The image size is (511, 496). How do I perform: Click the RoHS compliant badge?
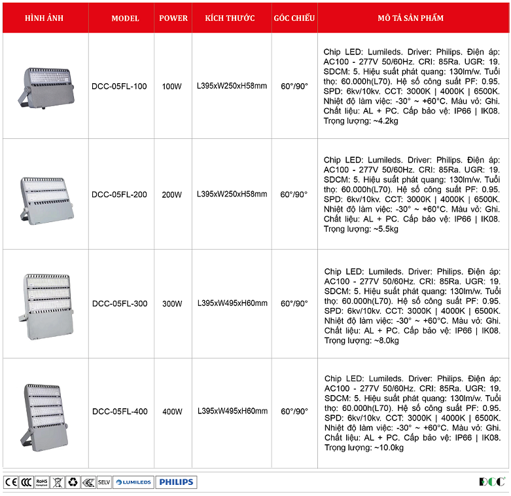[x=42, y=482]
